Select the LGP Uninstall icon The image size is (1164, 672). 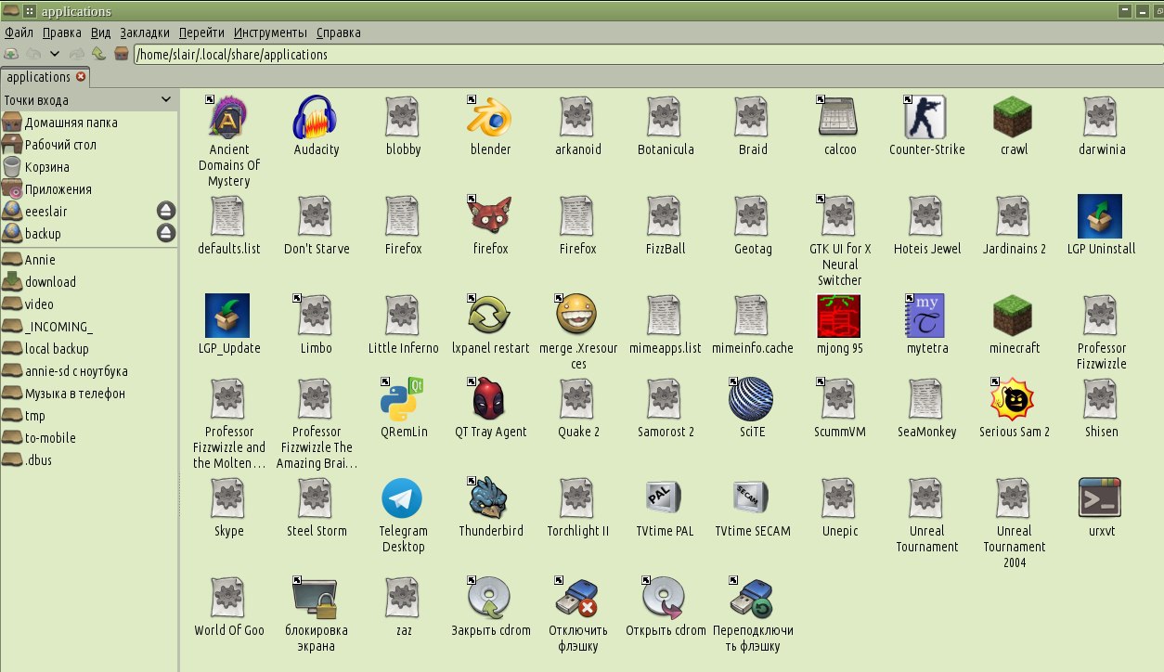(1101, 216)
